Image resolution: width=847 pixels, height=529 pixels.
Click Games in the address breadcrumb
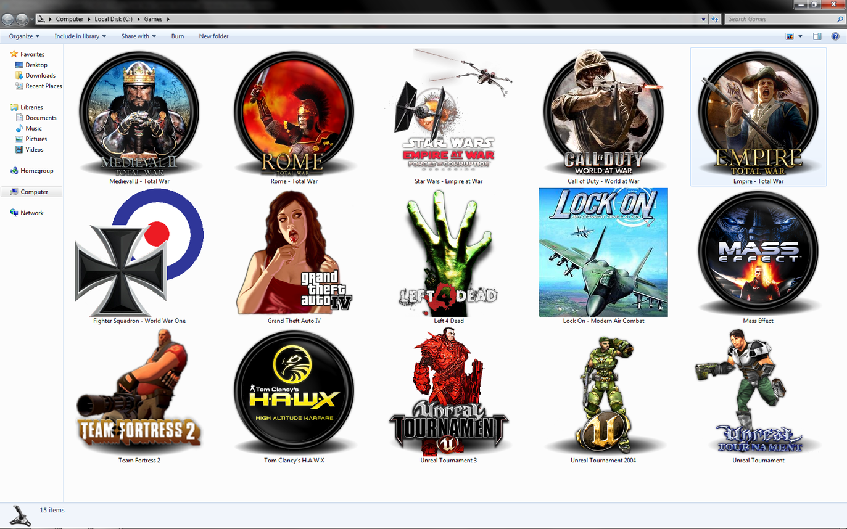coord(153,19)
